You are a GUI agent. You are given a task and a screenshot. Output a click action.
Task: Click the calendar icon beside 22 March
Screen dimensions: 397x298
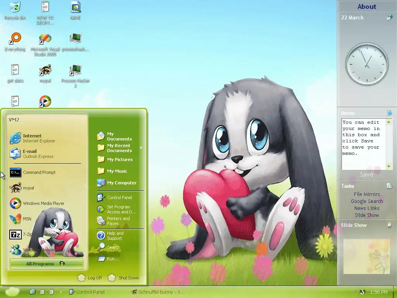click(389, 17)
